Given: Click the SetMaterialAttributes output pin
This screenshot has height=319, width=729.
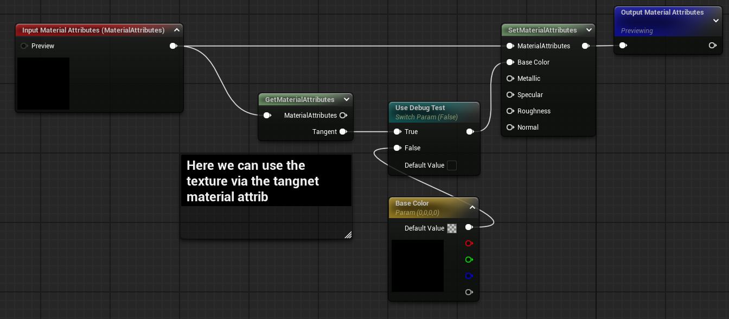Looking at the screenshot, I should click(x=586, y=46).
